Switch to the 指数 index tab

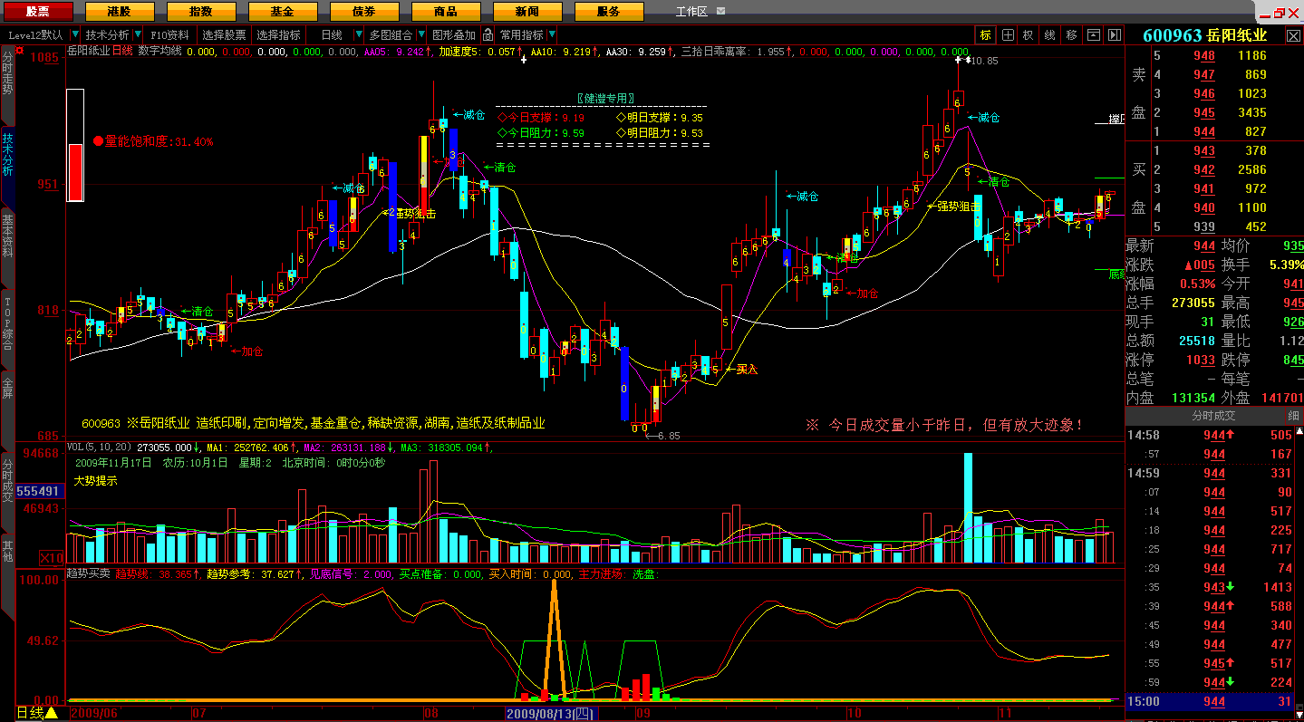click(x=200, y=12)
